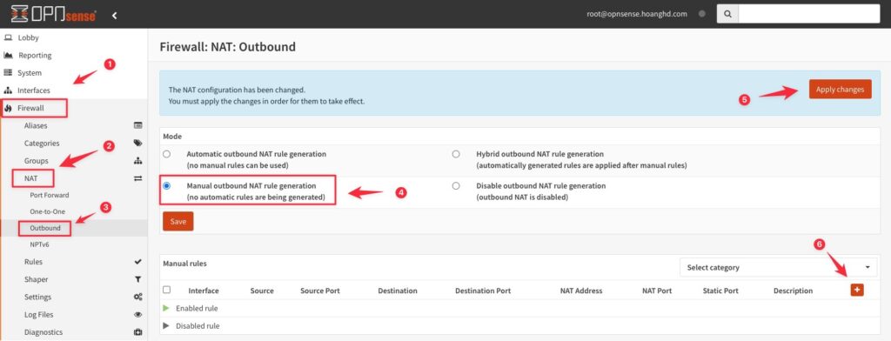This screenshot has width=891, height=341.
Task: Open the Select category dropdown
Action: (779, 267)
